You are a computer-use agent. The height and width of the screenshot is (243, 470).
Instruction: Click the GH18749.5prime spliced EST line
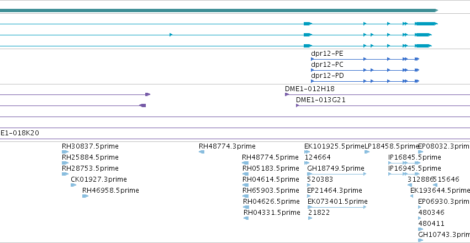coord(337,174)
